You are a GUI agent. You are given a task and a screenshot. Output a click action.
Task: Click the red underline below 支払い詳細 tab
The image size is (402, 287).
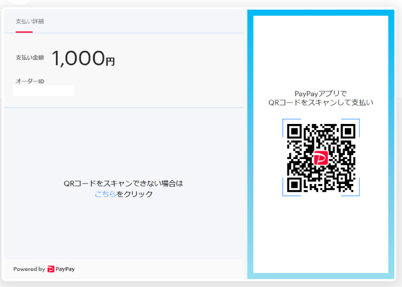[x=24, y=32]
